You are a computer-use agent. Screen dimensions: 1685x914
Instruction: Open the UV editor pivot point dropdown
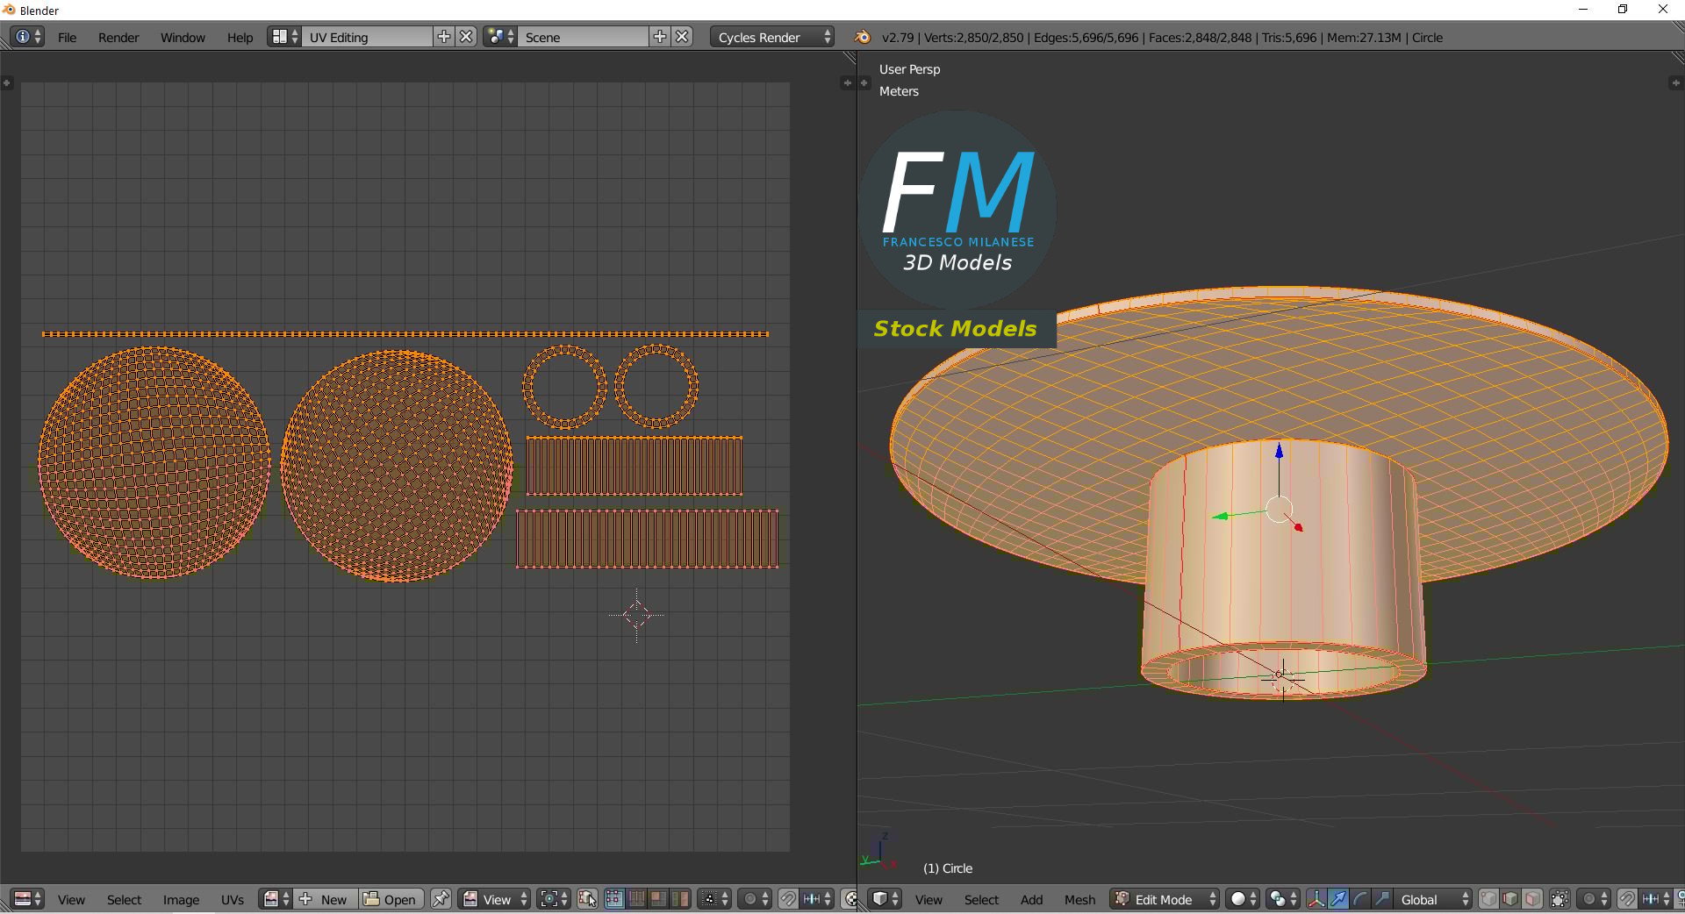(553, 899)
